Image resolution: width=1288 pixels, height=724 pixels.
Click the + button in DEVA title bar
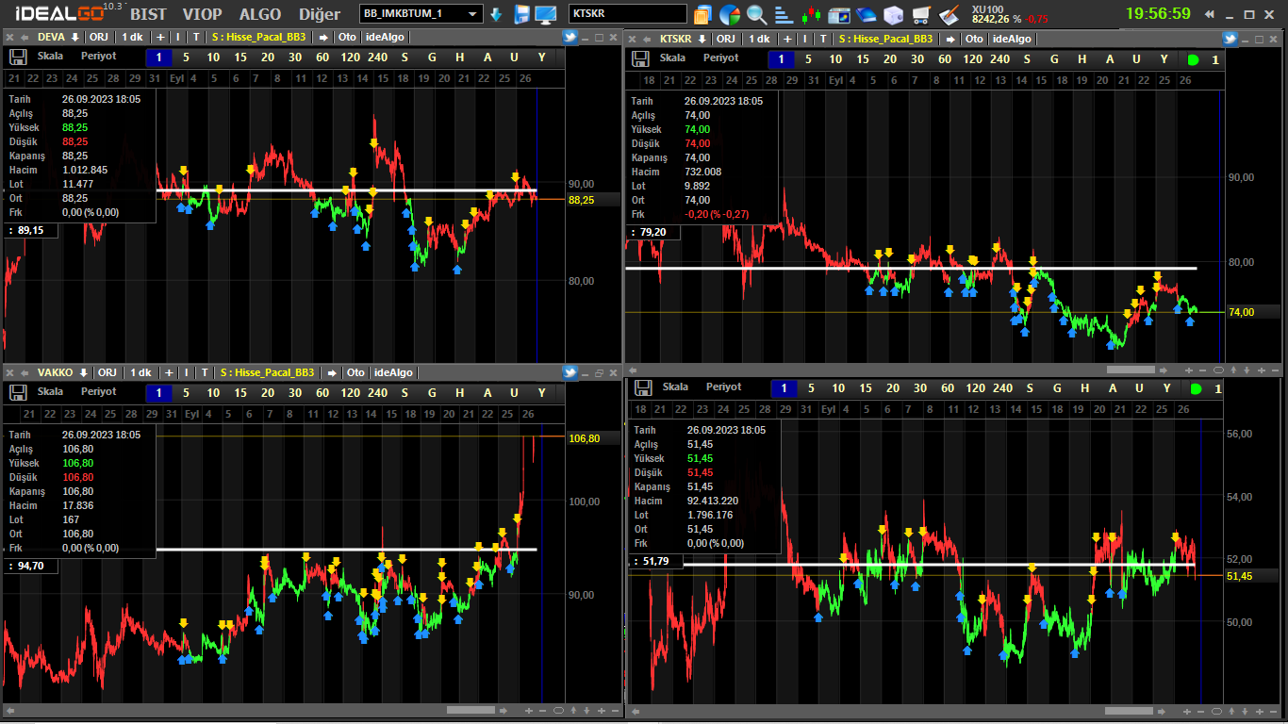[x=160, y=38]
